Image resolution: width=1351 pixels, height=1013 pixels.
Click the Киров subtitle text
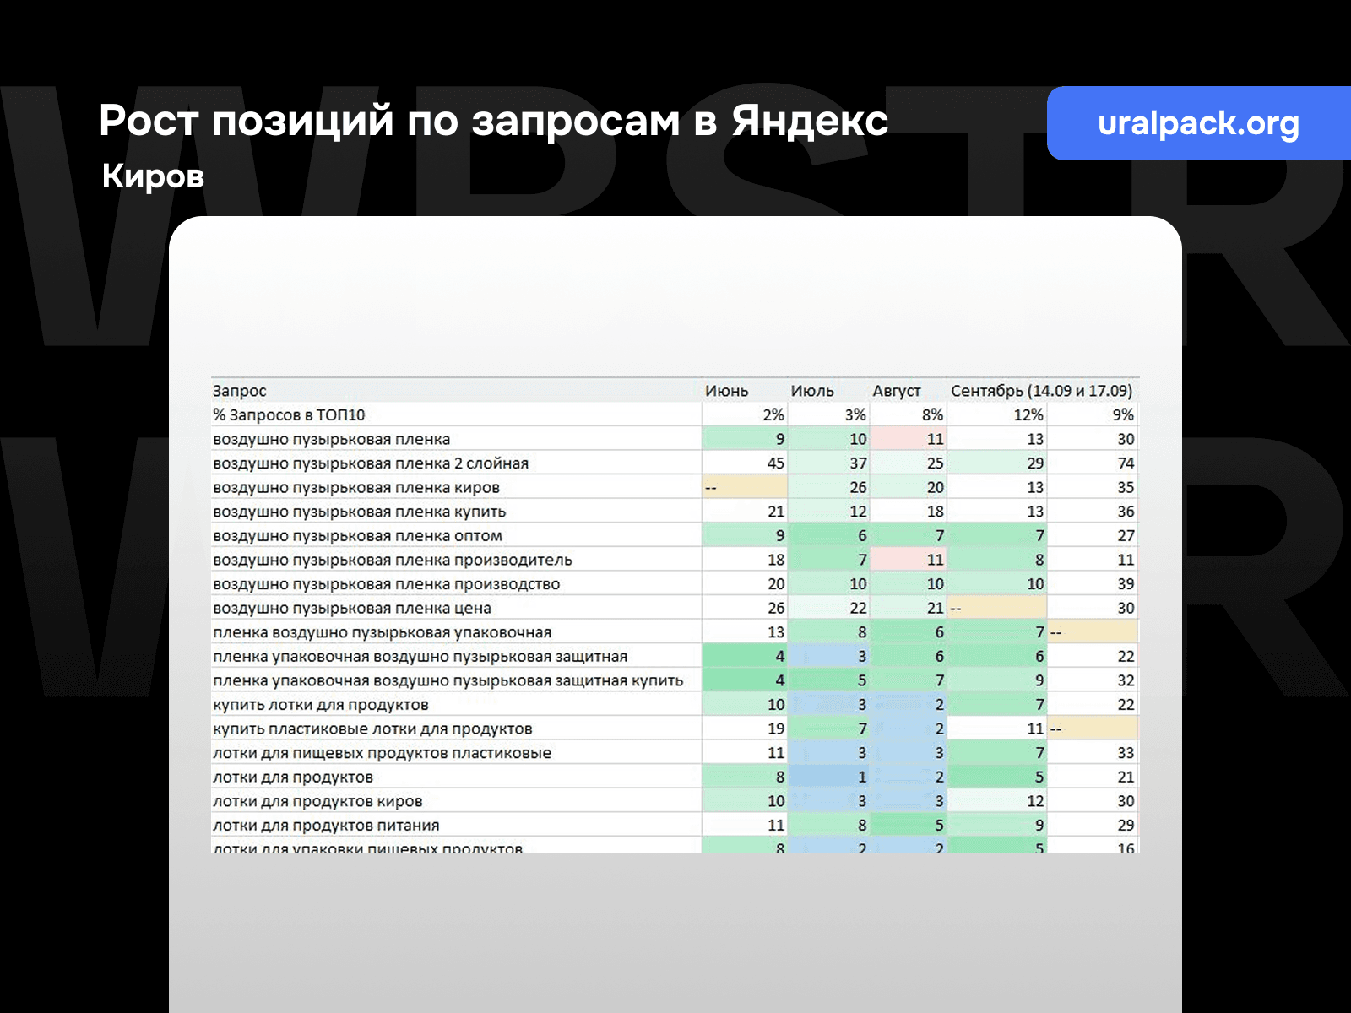point(150,177)
